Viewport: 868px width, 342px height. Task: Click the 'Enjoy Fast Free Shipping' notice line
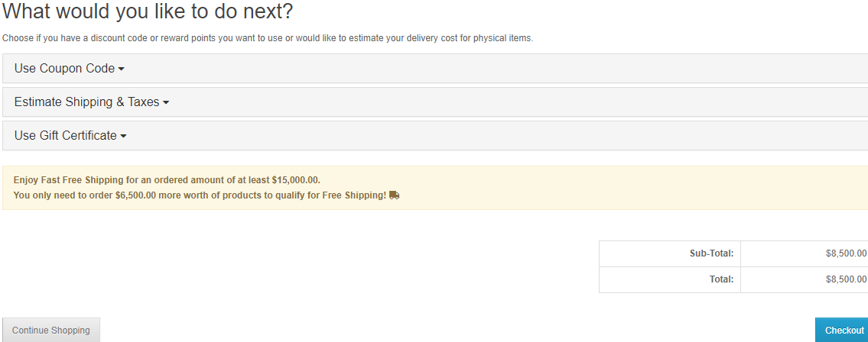[x=167, y=180]
